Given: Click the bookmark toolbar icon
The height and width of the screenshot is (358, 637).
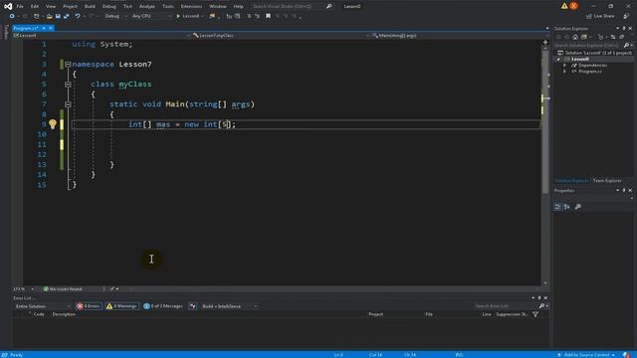Looking at the screenshot, I should (268, 16).
